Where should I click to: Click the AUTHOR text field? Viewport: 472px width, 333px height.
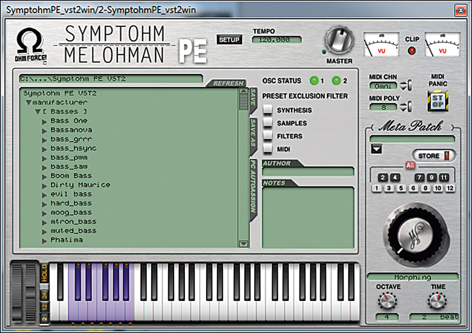[308, 172]
